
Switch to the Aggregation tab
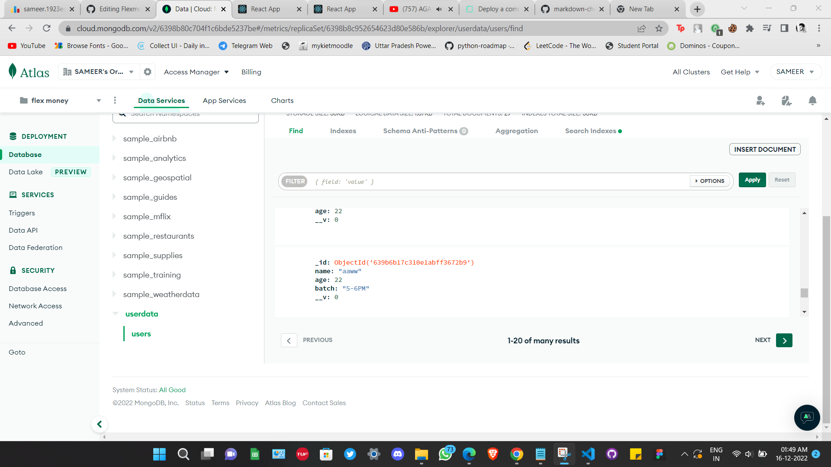(x=517, y=131)
